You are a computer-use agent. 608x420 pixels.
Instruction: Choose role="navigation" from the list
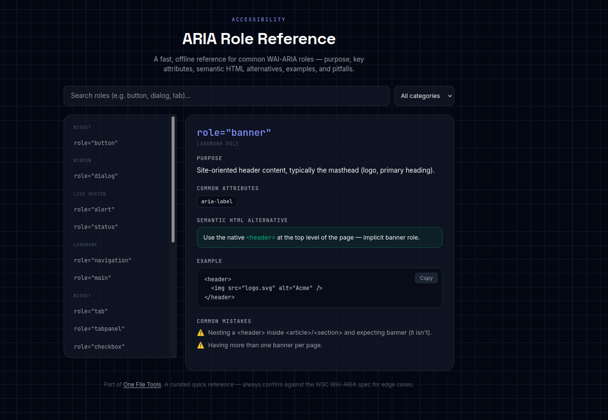coord(120,260)
